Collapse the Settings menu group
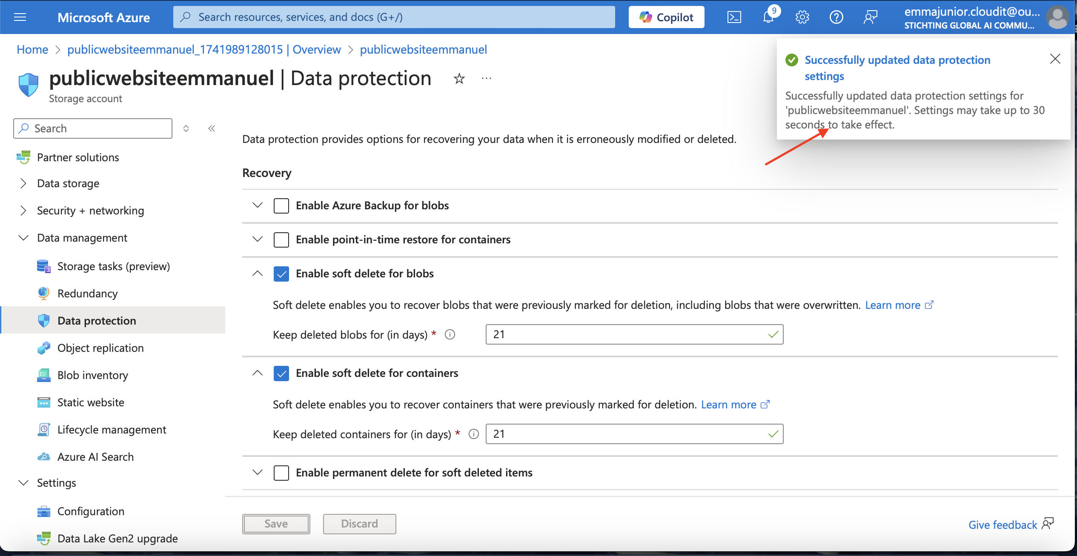This screenshot has width=1077, height=556. [x=23, y=482]
